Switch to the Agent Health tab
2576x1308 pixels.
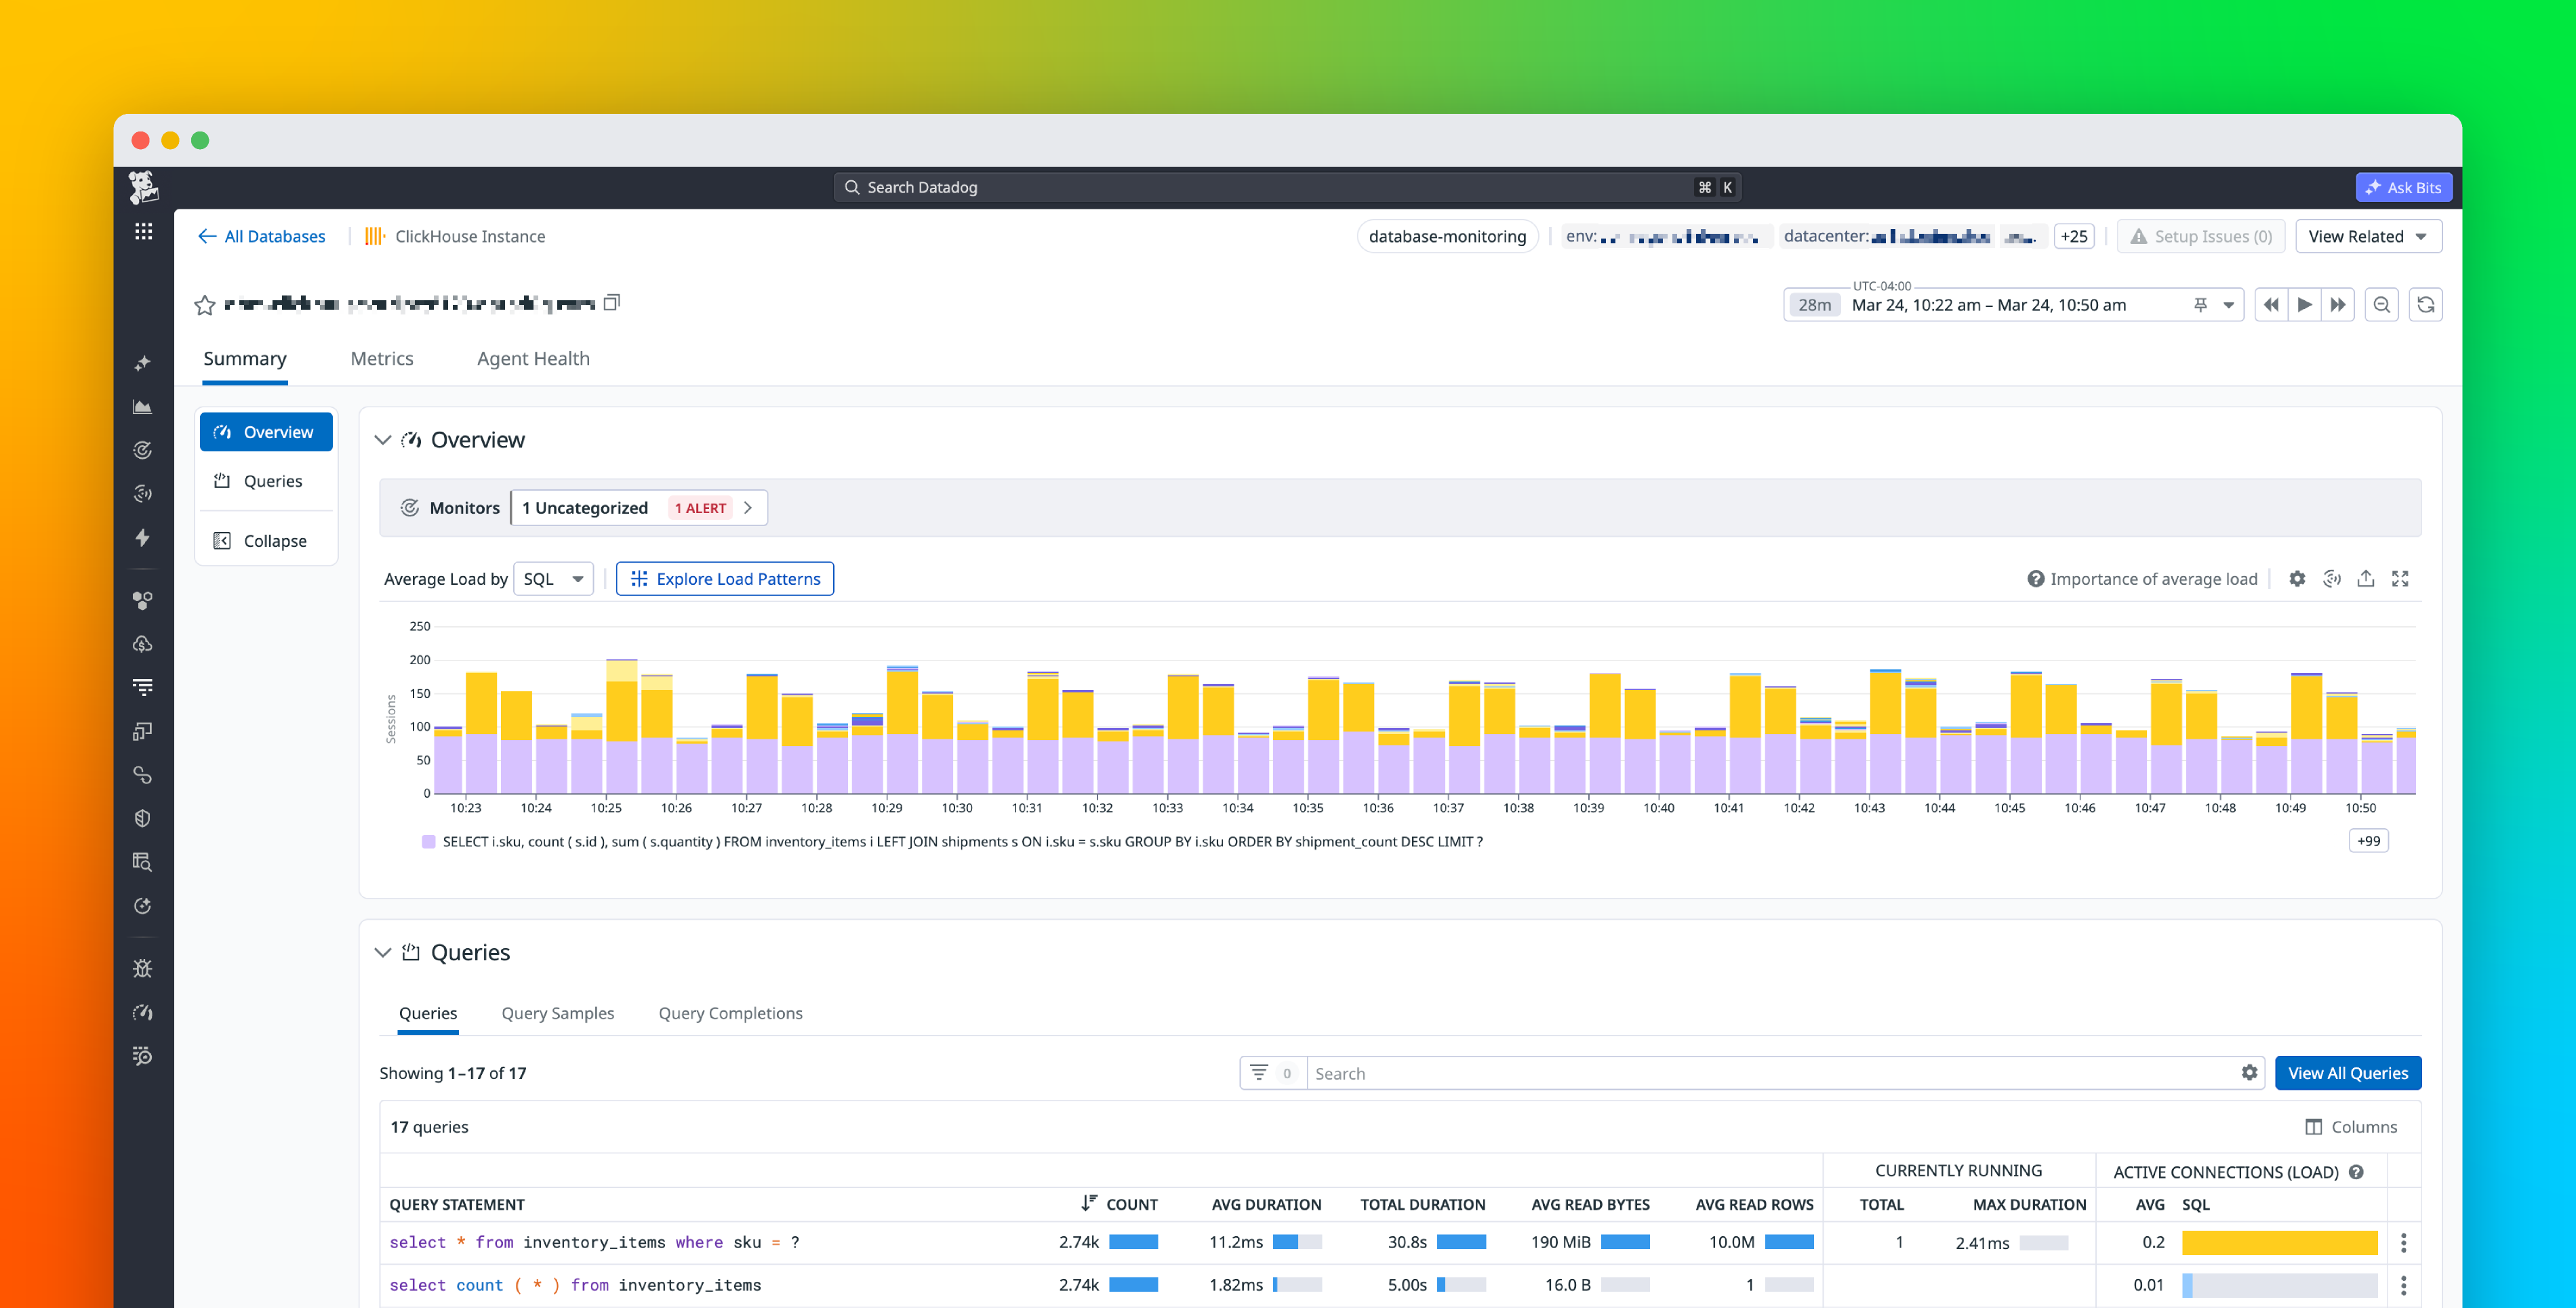(533, 358)
